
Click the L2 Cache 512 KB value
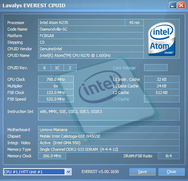(162, 93)
